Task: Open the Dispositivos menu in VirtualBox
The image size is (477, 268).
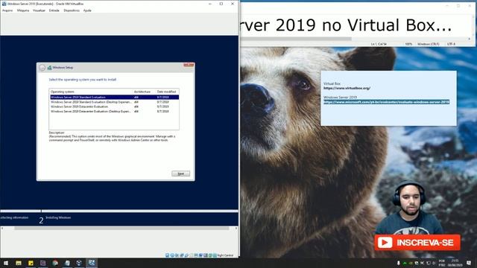Action: click(72, 10)
